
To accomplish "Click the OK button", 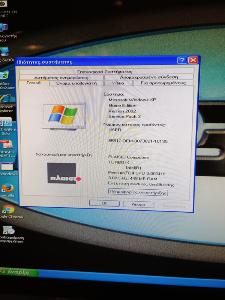I will coord(104,203).
